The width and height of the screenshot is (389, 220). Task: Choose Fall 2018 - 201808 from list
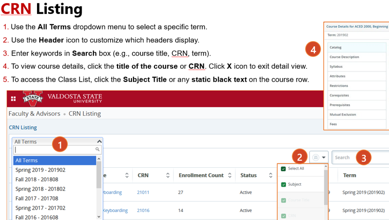(x=37, y=179)
